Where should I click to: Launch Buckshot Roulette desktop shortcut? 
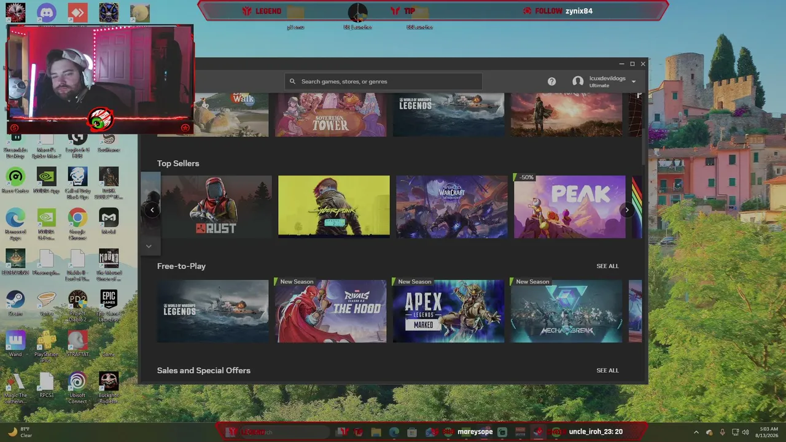[109, 388]
